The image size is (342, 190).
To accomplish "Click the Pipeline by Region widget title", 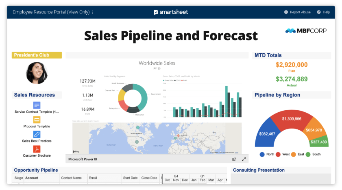I will click(277, 95).
